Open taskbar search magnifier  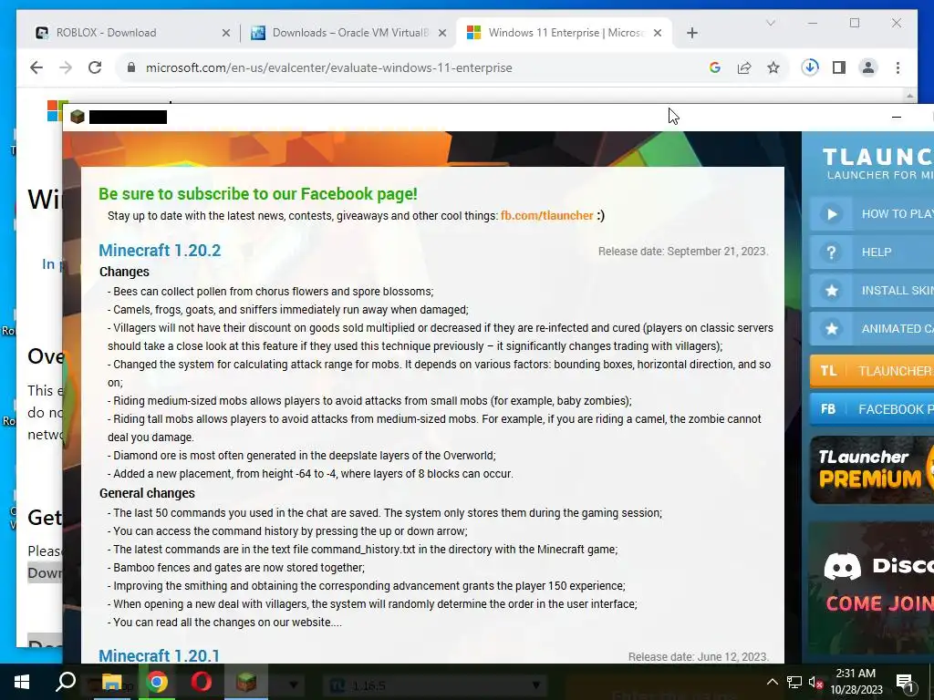point(66,682)
